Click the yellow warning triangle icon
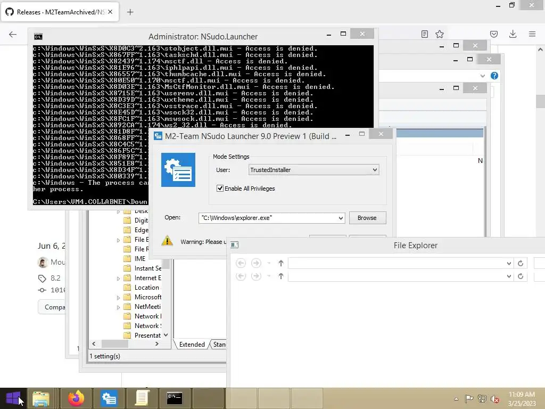 pos(167,241)
